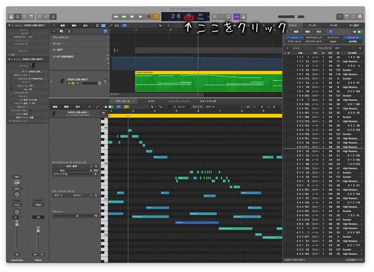Open Smart Controls dial icon
The height and width of the screenshot is (272, 374).
(x=39, y=17)
